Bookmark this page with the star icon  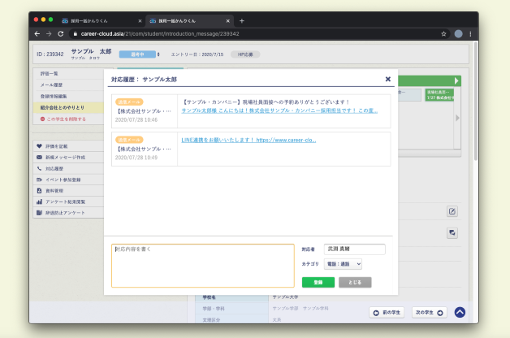443,34
